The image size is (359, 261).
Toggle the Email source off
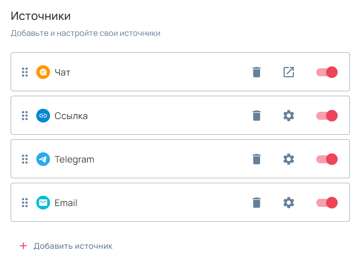(327, 202)
